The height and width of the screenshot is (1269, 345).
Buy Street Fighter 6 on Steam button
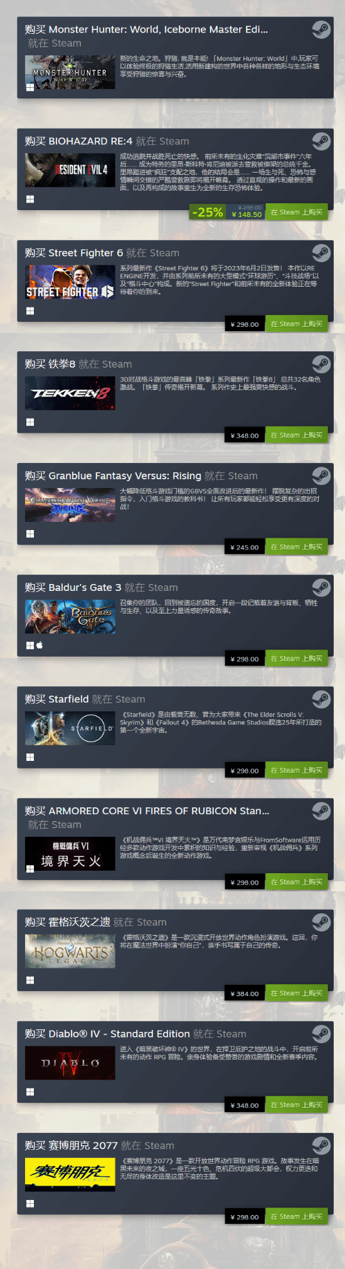coord(297,324)
